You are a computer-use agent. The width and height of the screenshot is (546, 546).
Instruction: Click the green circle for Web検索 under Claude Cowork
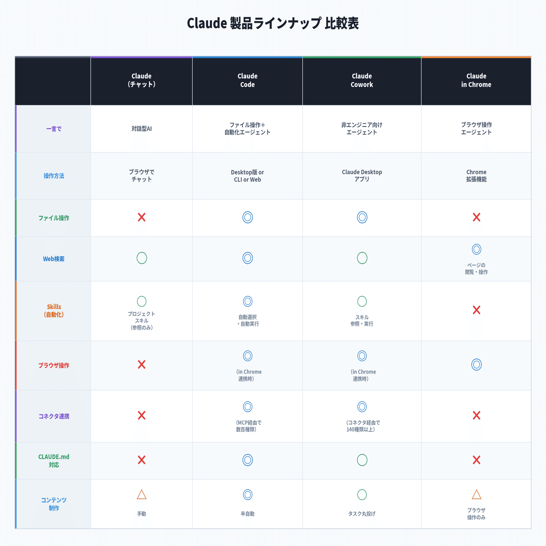click(362, 258)
